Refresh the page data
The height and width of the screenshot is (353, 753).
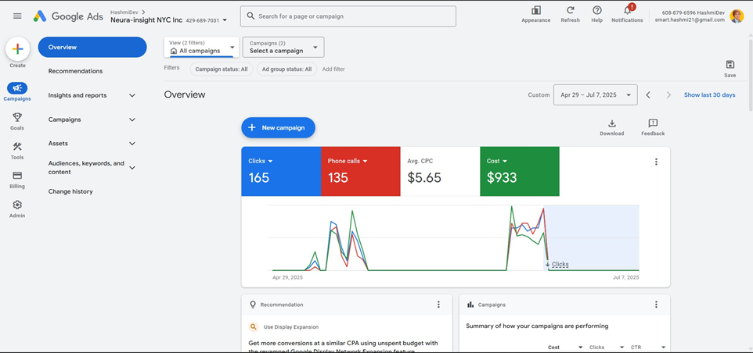(x=570, y=10)
